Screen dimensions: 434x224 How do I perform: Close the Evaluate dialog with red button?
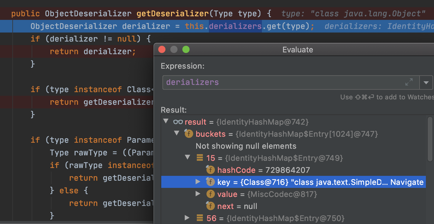162,49
